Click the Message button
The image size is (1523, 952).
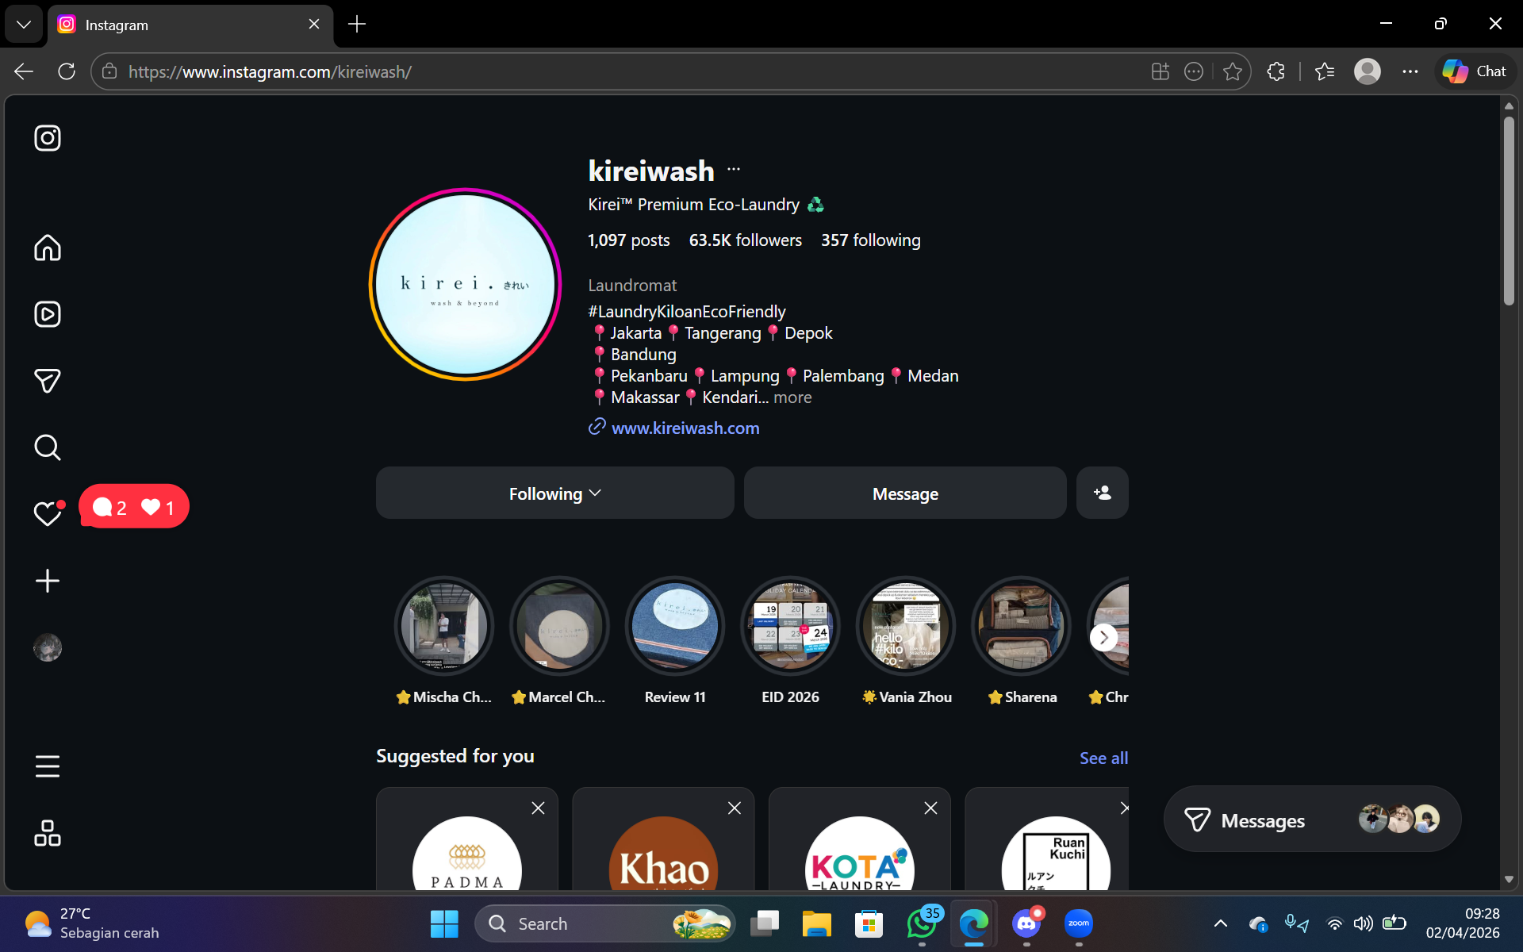tap(905, 493)
